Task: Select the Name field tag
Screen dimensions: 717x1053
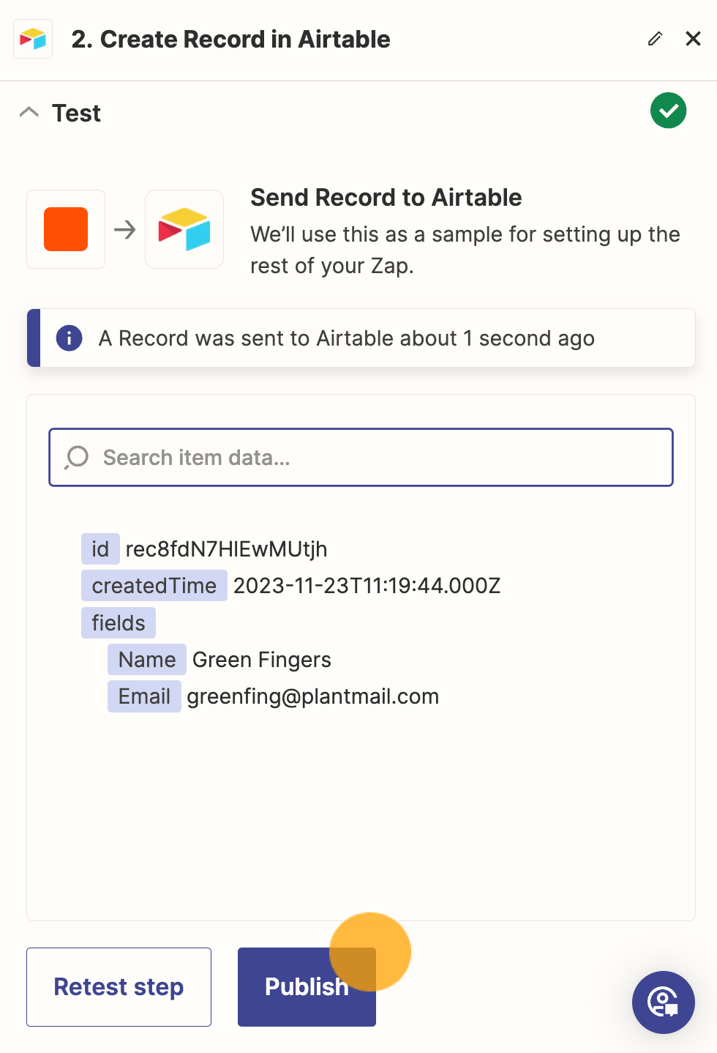Action: 147,660
